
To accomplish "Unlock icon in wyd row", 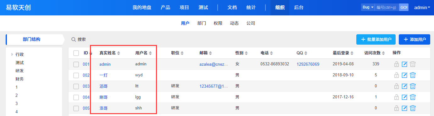I will pos(397,75).
